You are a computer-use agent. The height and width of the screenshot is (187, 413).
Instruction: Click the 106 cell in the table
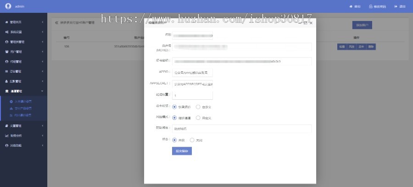[67, 47]
